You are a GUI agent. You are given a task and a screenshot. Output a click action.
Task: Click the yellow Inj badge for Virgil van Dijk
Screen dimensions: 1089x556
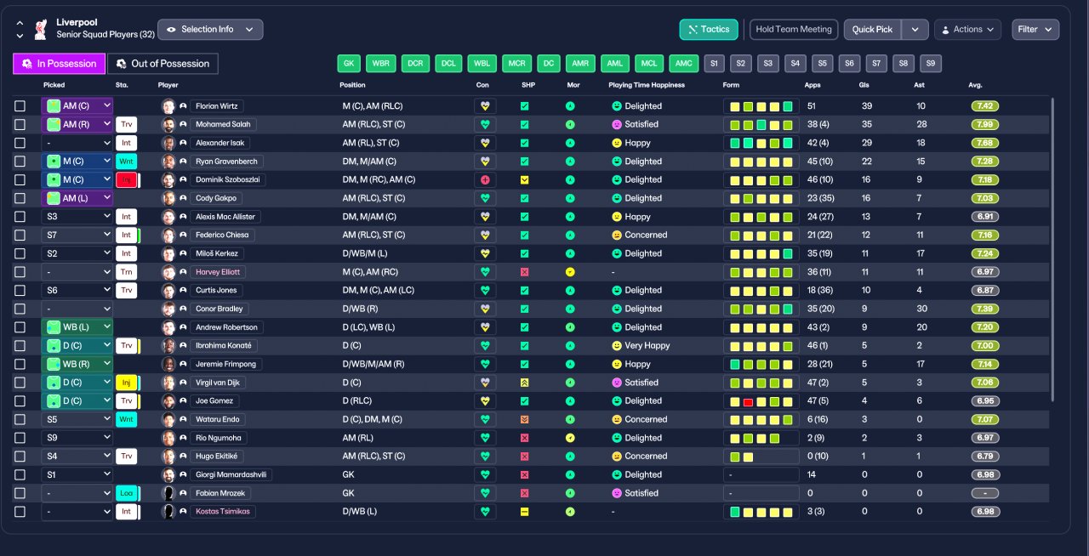[126, 383]
